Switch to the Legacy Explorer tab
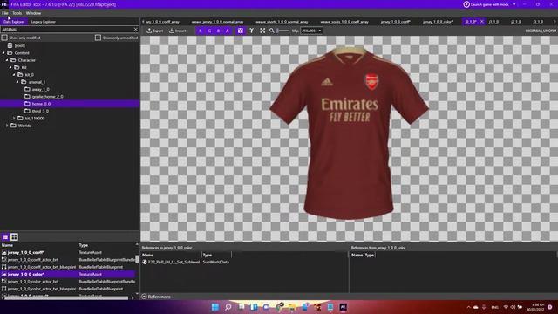 [44, 22]
